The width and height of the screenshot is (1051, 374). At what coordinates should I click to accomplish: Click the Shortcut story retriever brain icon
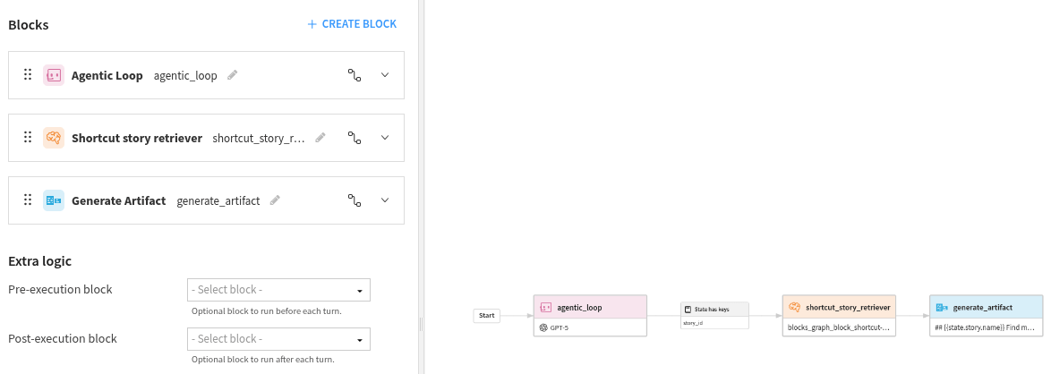(54, 138)
